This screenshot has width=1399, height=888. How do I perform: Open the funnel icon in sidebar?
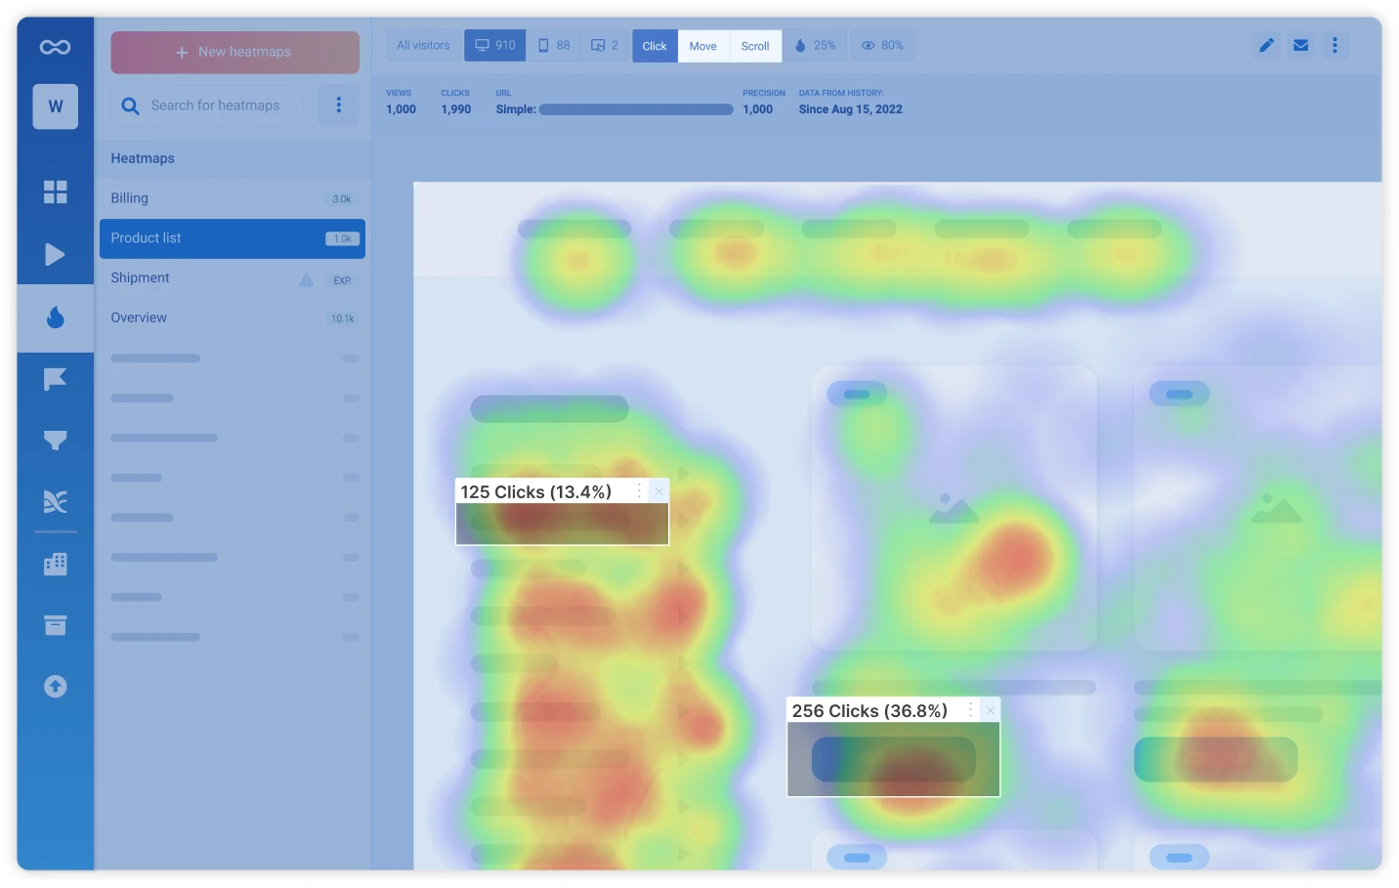tap(55, 441)
